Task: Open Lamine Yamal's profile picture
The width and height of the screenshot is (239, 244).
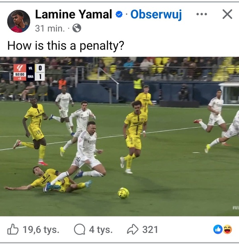Action: tap(19, 21)
